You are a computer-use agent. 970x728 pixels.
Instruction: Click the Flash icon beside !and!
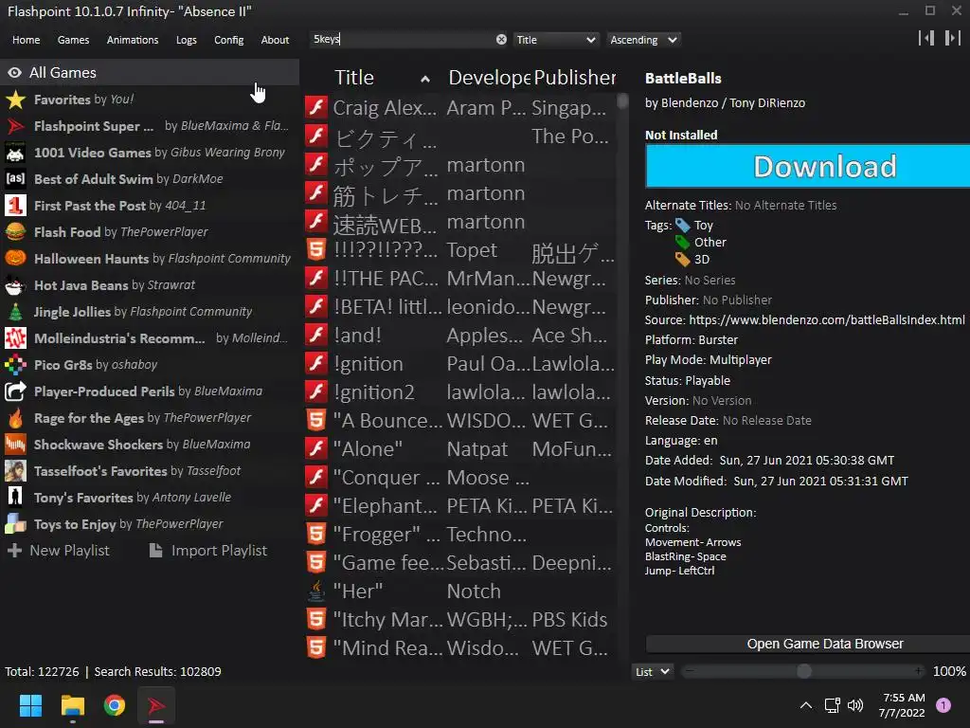316,335
